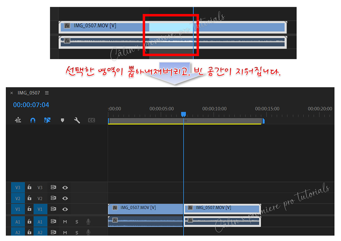
Task: Toggle V1 source patch on left
Action: (x=18, y=209)
